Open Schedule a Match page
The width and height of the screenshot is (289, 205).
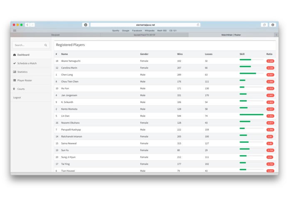pyautogui.click(x=31, y=63)
